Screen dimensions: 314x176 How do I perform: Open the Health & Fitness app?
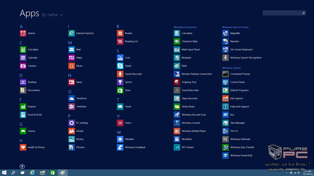23,148
